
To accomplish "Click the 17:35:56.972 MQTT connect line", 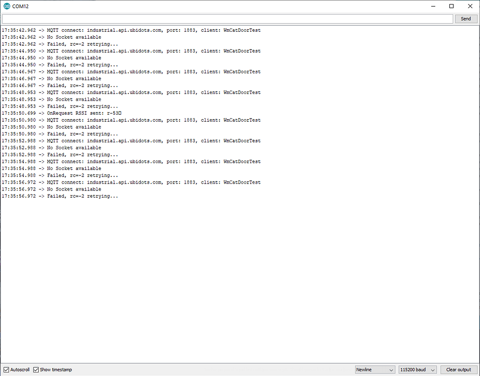I will (131, 182).
